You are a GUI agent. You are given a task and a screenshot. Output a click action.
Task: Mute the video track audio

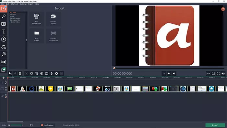[x=6, y=90]
